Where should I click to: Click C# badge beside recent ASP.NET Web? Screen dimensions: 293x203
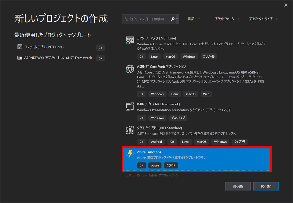pyautogui.click(x=100, y=58)
